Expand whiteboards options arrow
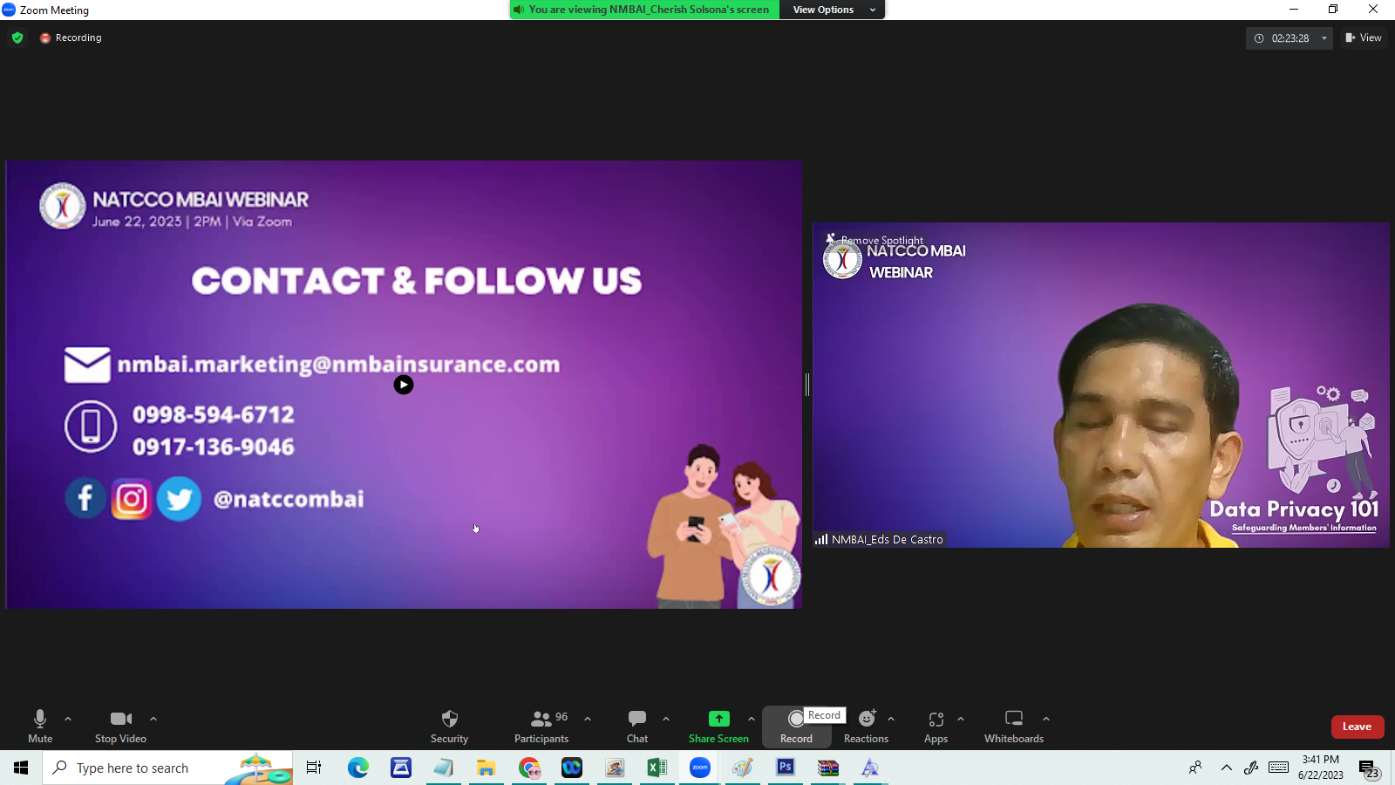 (1046, 719)
